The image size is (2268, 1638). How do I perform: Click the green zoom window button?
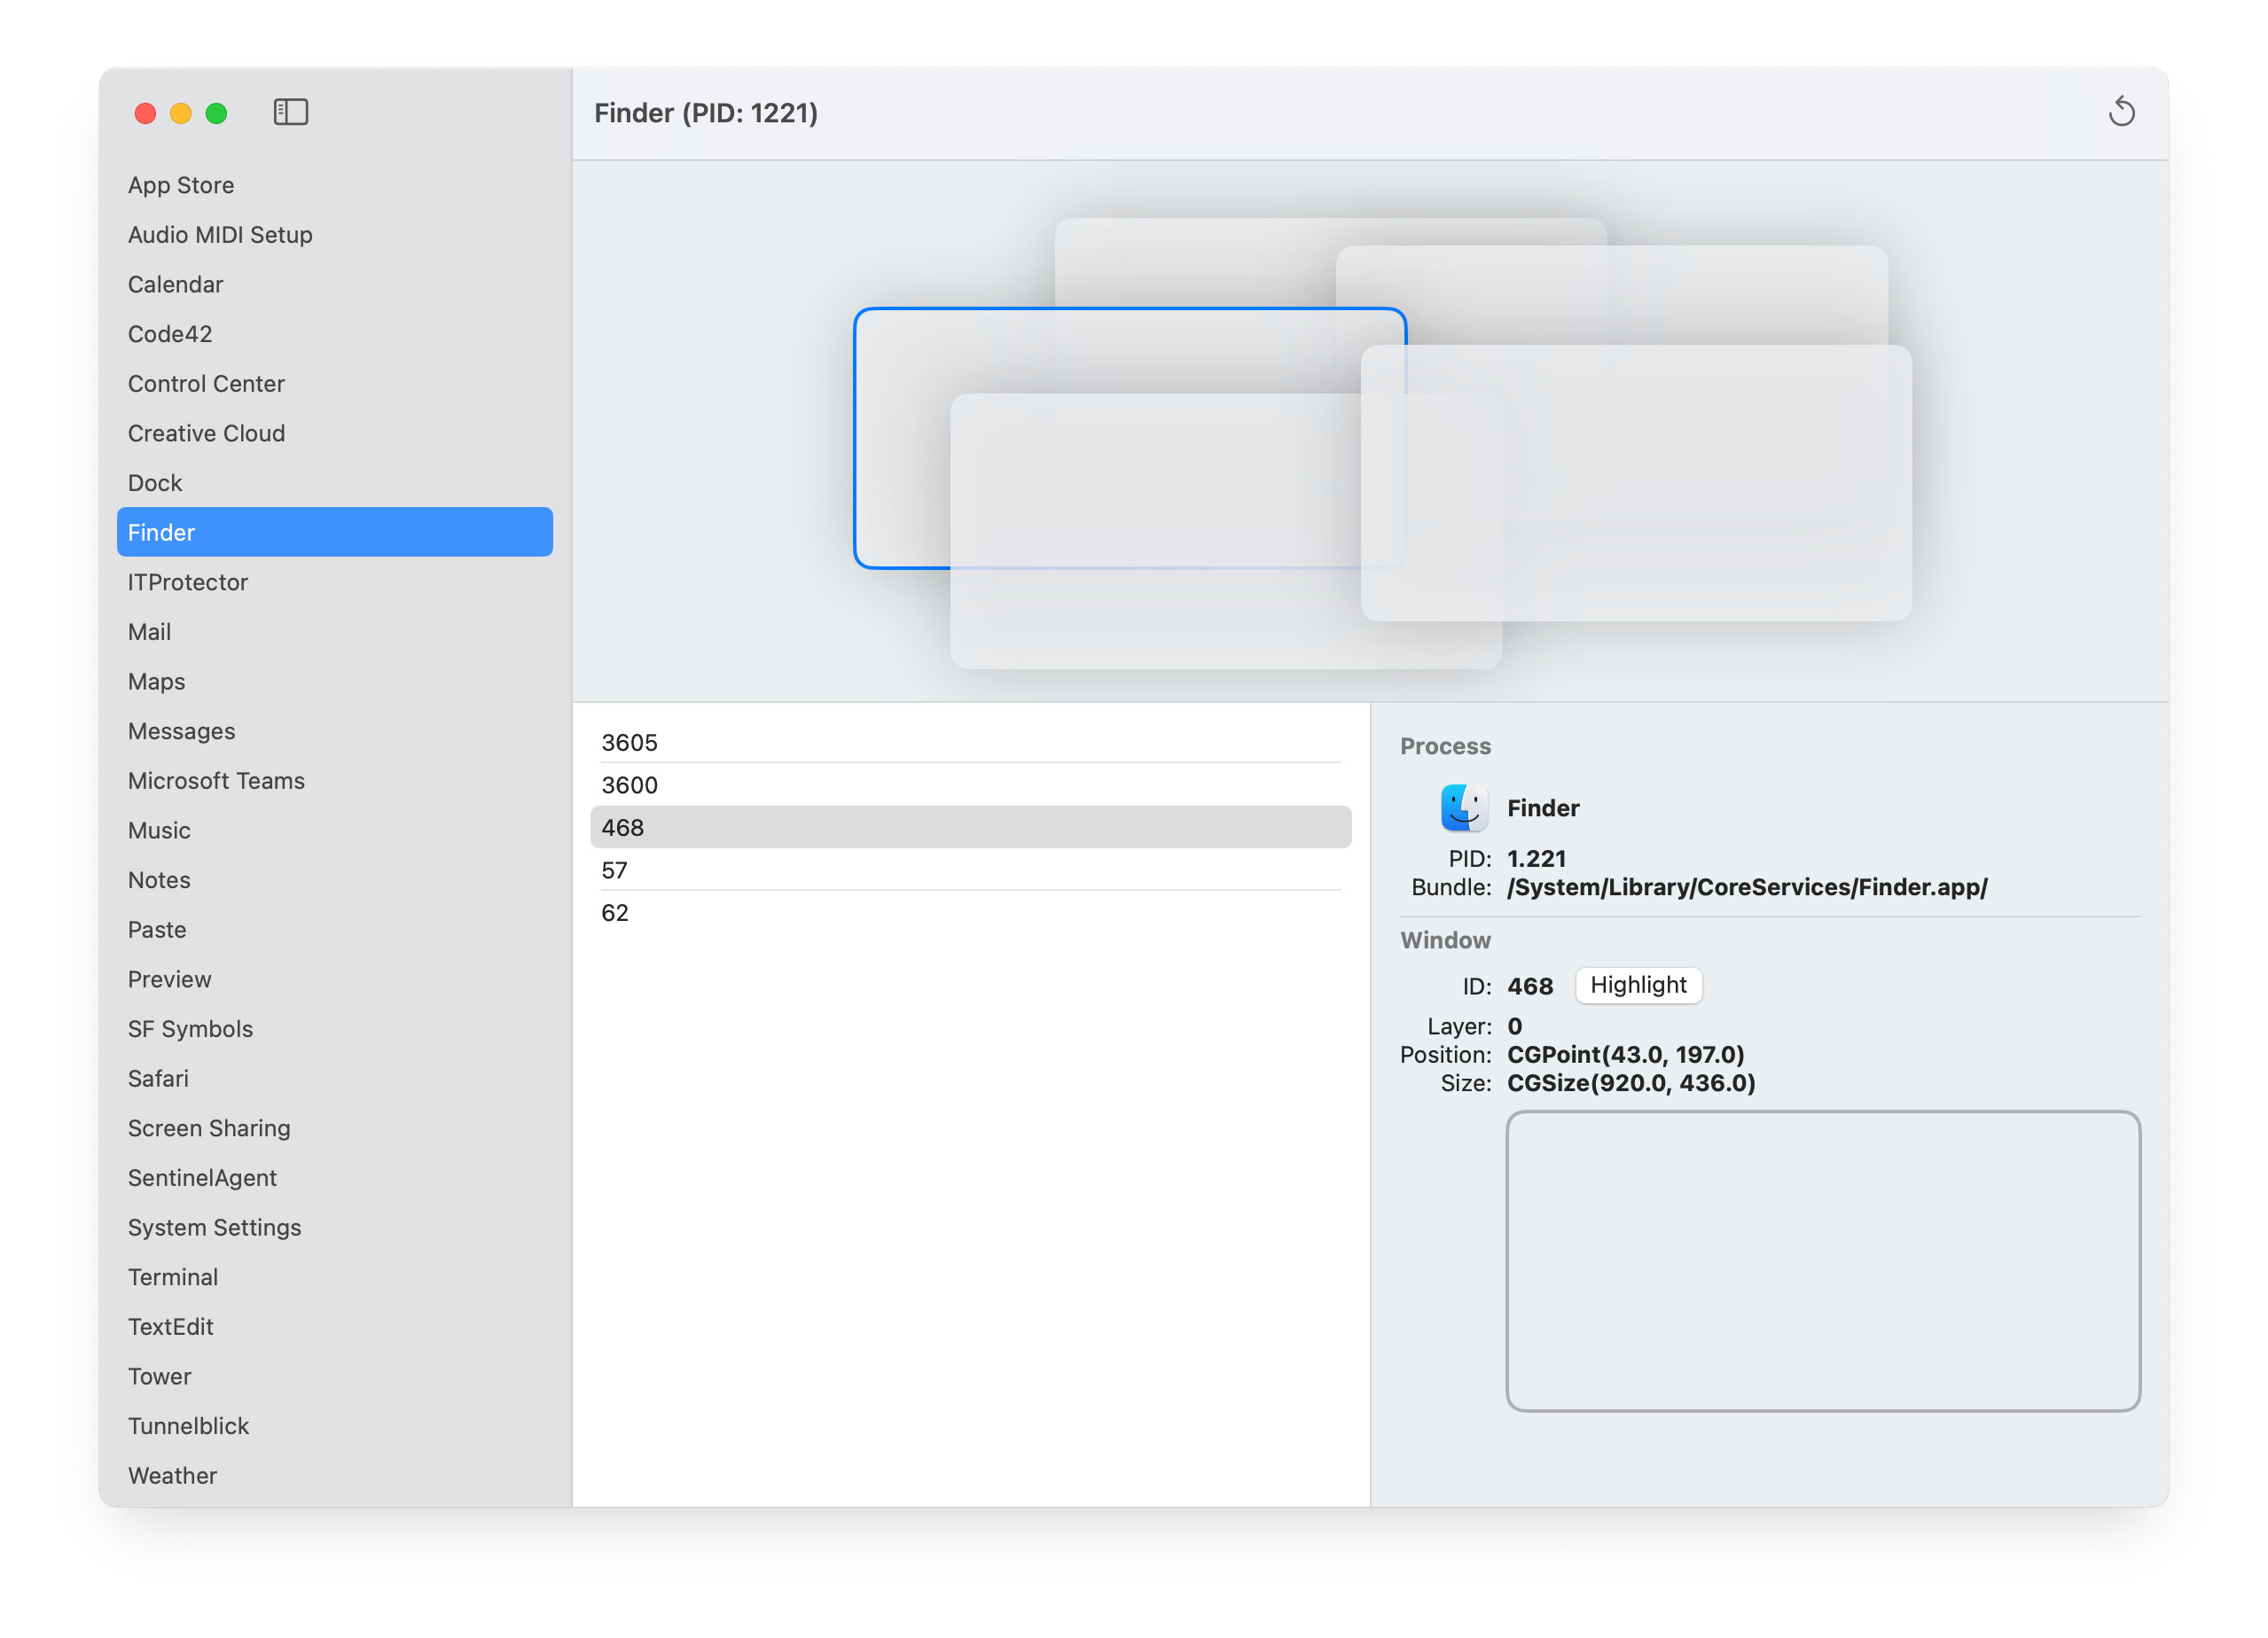tap(216, 113)
